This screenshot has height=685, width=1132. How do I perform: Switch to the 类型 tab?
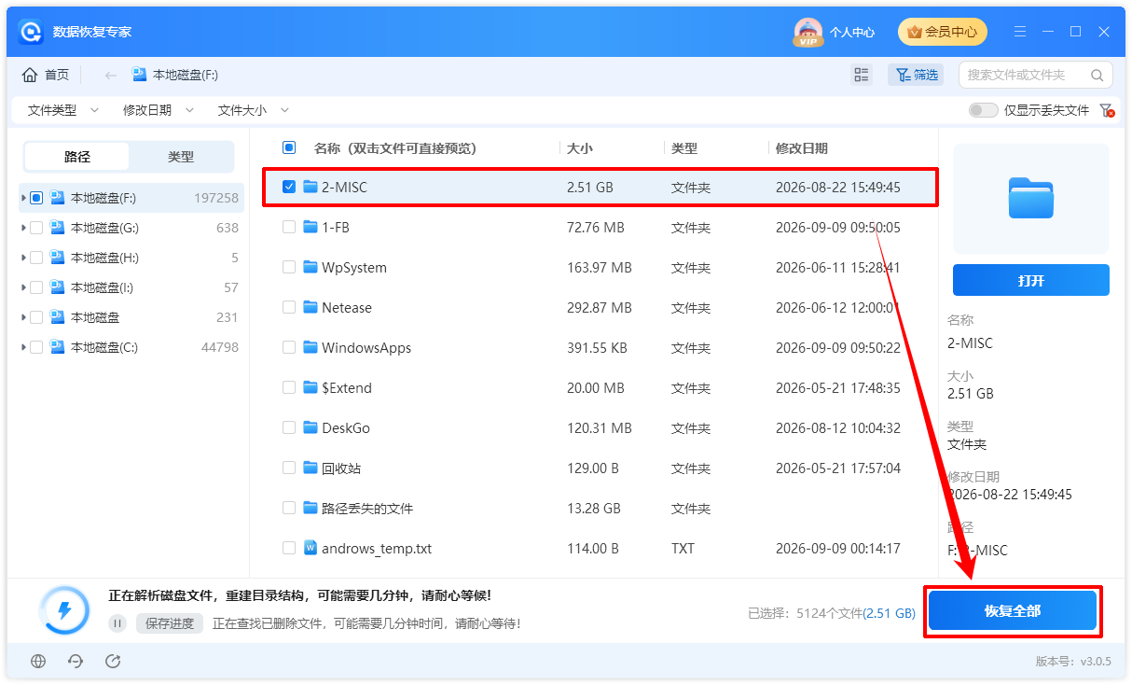click(181, 157)
